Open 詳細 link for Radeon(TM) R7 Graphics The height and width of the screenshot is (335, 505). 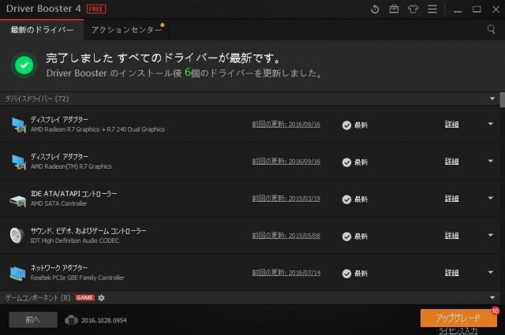pos(451,162)
